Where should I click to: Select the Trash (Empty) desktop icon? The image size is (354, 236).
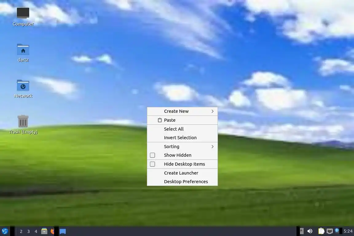(x=23, y=125)
